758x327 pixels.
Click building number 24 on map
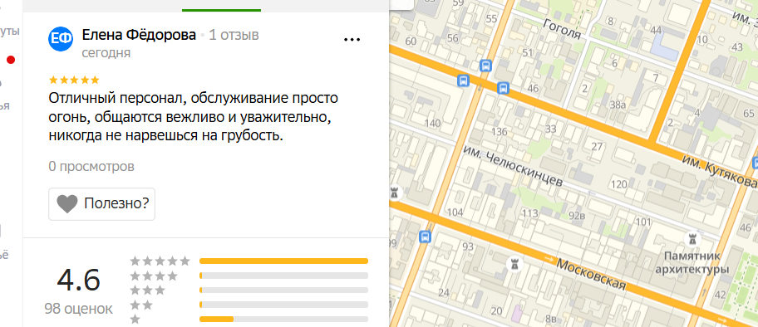pos(443,293)
